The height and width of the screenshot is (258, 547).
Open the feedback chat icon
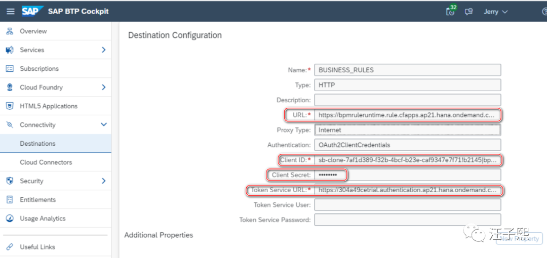coord(468,12)
